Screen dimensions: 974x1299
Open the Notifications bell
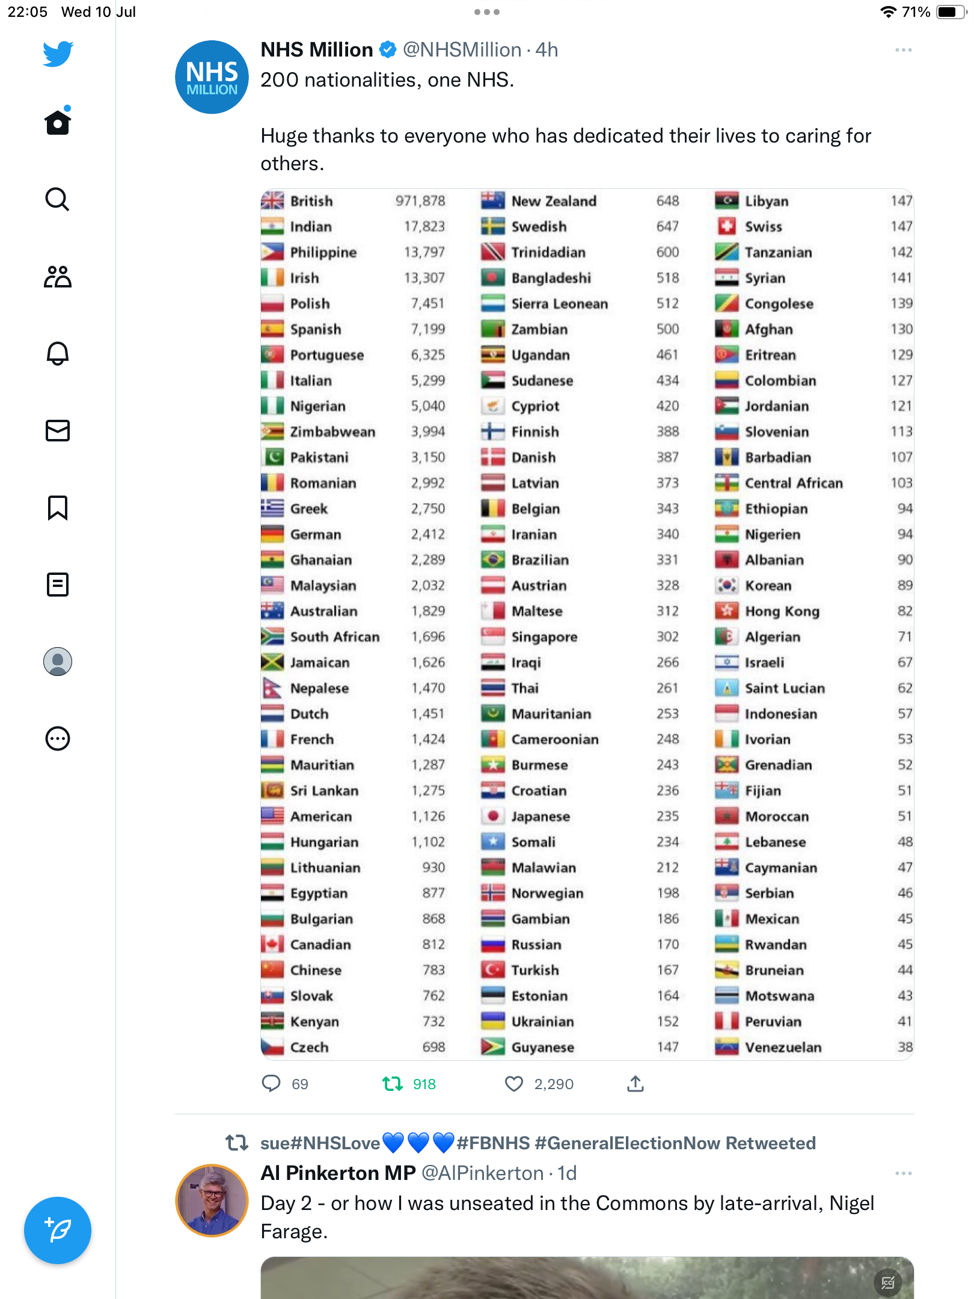[58, 354]
